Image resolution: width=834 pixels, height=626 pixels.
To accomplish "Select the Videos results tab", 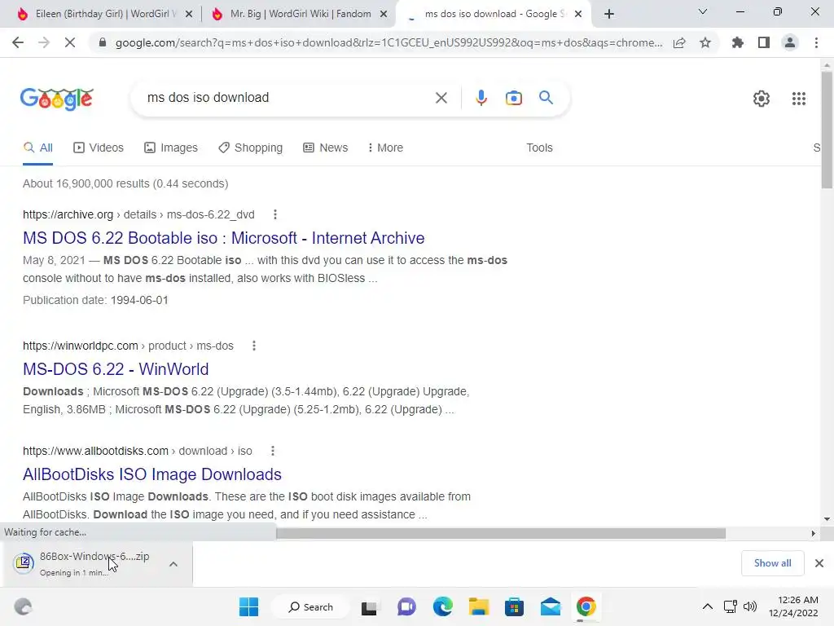I will click(x=99, y=148).
